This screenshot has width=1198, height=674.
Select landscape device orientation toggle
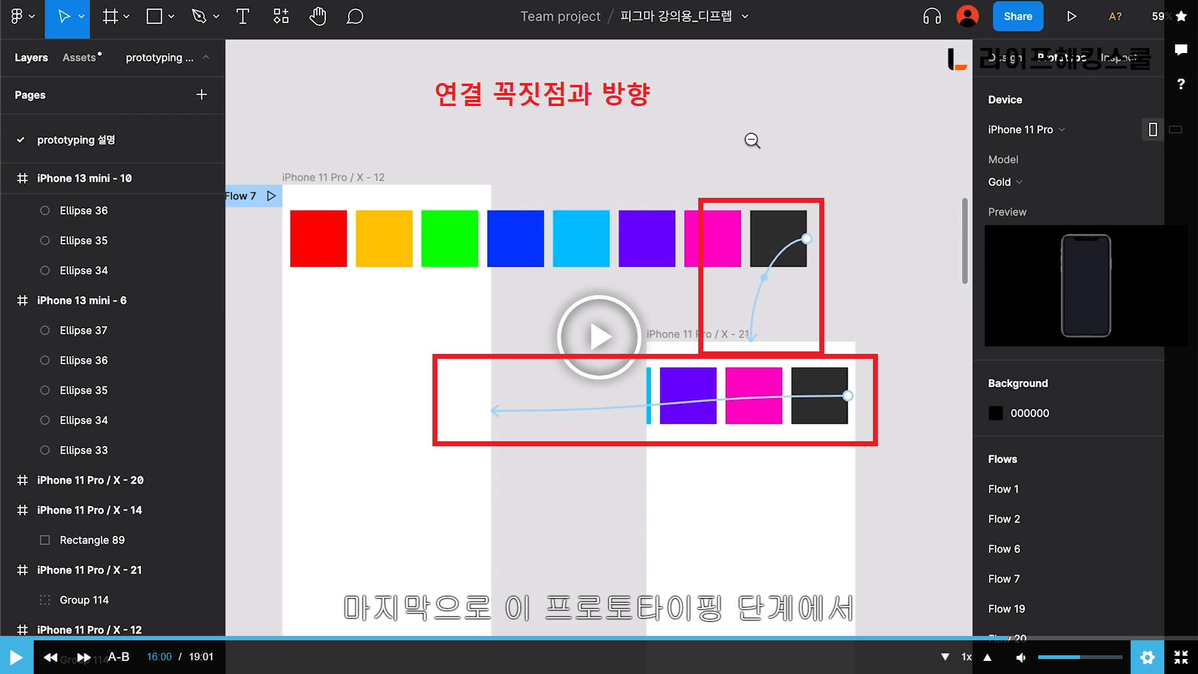click(x=1176, y=130)
